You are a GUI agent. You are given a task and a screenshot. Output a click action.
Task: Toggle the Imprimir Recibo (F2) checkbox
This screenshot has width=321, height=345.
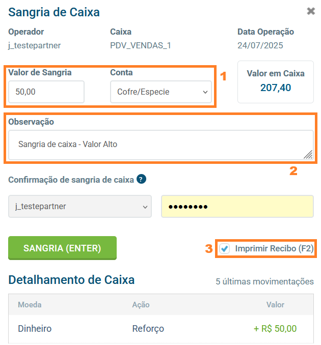[x=225, y=249]
